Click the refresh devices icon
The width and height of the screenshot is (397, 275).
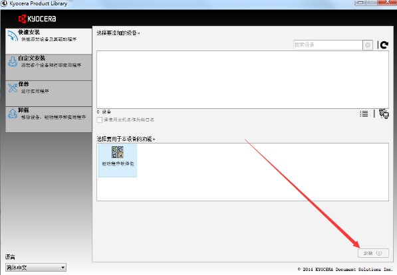pos(384,45)
